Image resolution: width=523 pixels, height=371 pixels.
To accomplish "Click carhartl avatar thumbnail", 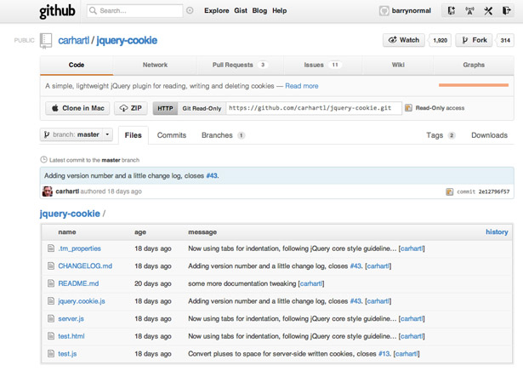I will [48, 191].
